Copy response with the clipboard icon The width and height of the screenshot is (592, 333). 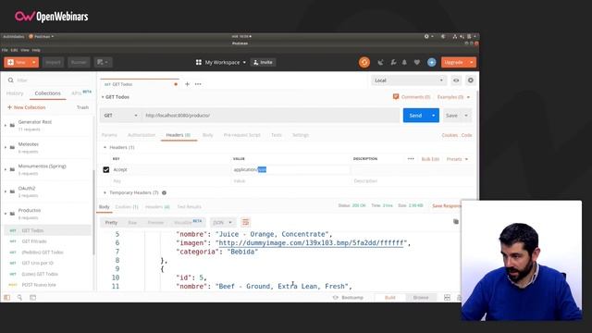click(x=456, y=222)
